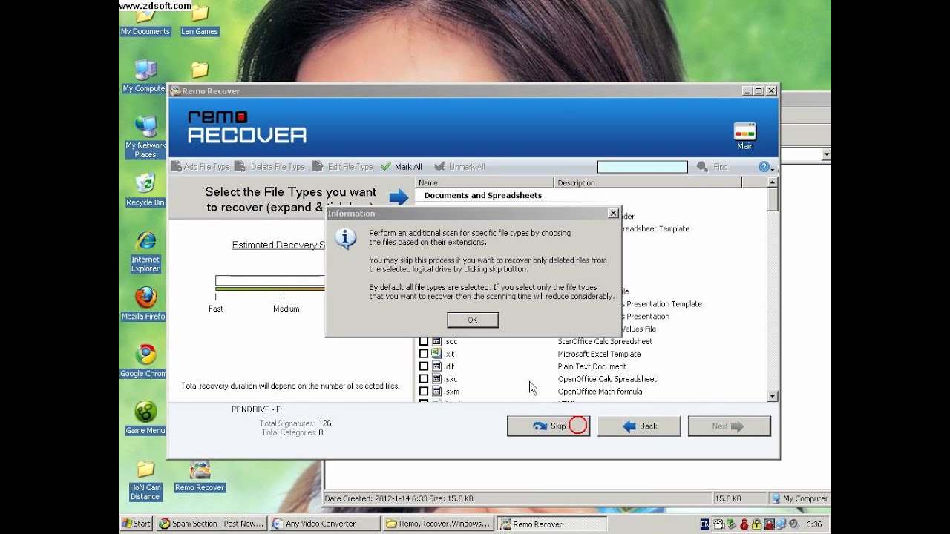Open the HoN Cam Distance desktop folder
This screenshot has width=950, height=534.
pos(145,481)
